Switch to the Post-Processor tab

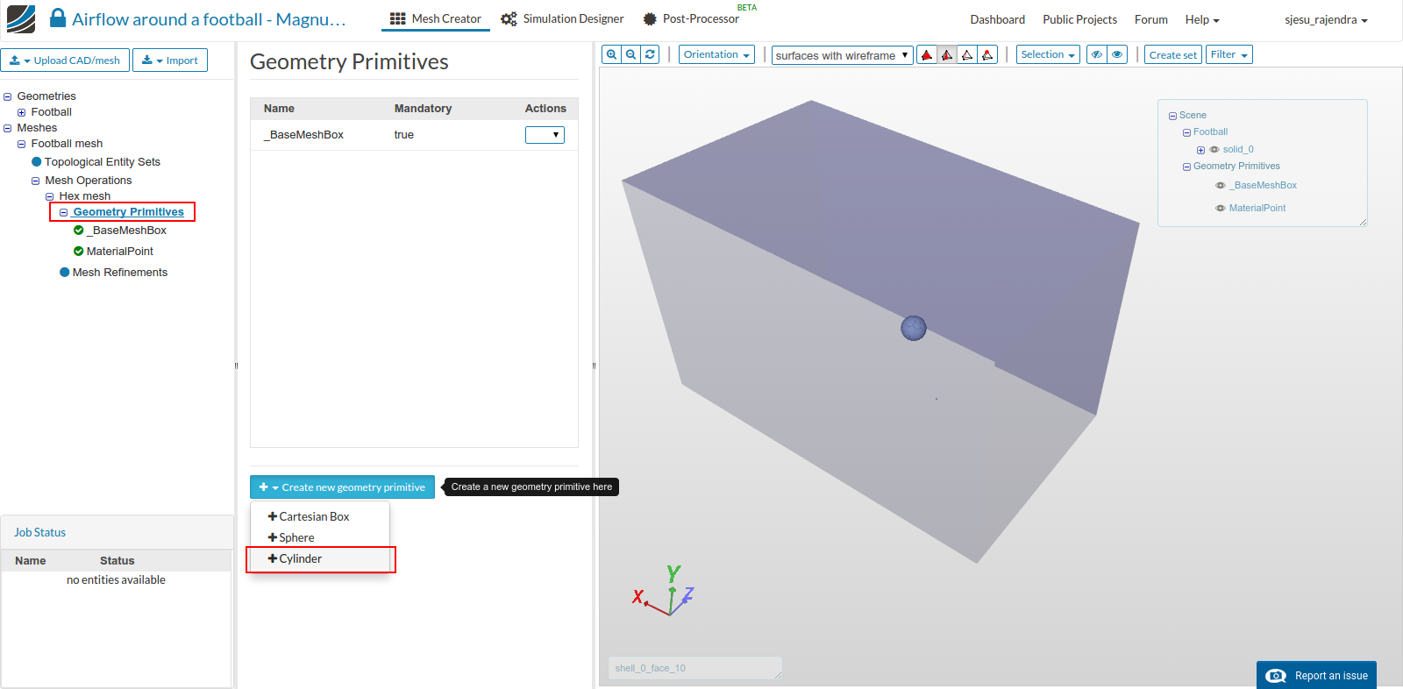[692, 18]
